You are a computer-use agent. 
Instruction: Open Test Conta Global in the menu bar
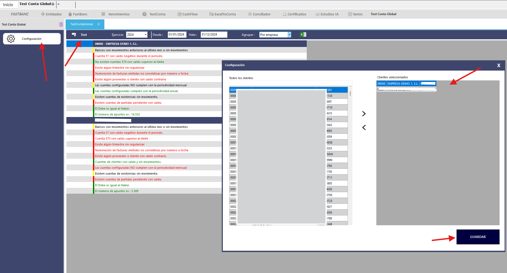(383, 14)
